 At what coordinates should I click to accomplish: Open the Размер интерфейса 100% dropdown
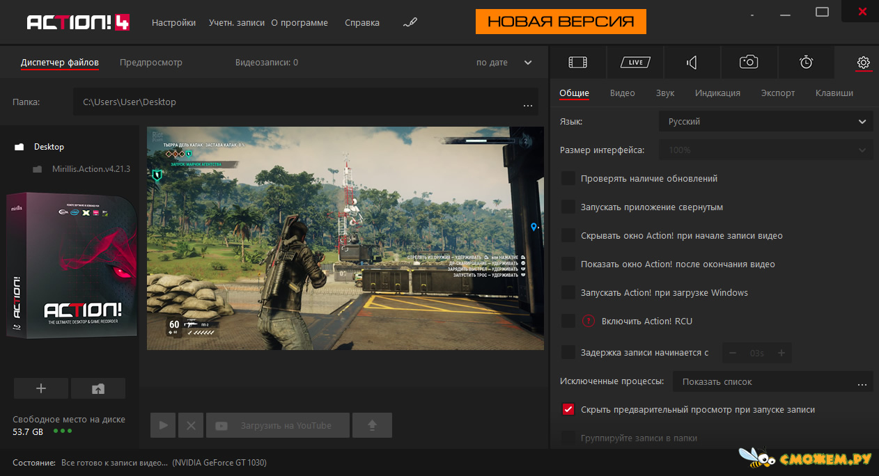[765, 150]
